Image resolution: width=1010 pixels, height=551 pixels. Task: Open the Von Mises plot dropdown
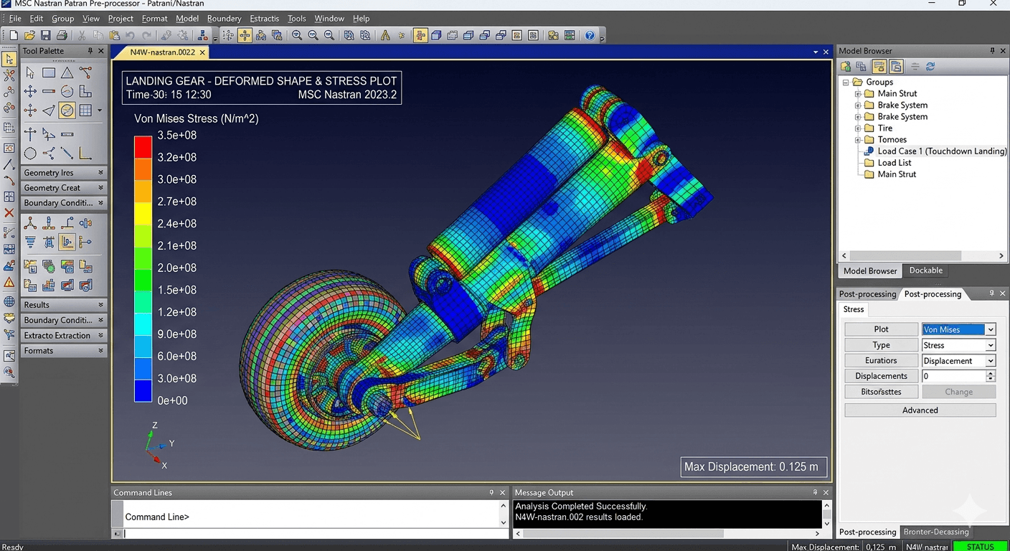click(990, 330)
